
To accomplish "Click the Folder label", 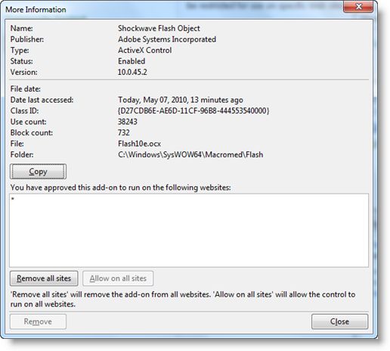I will pos(22,154).
